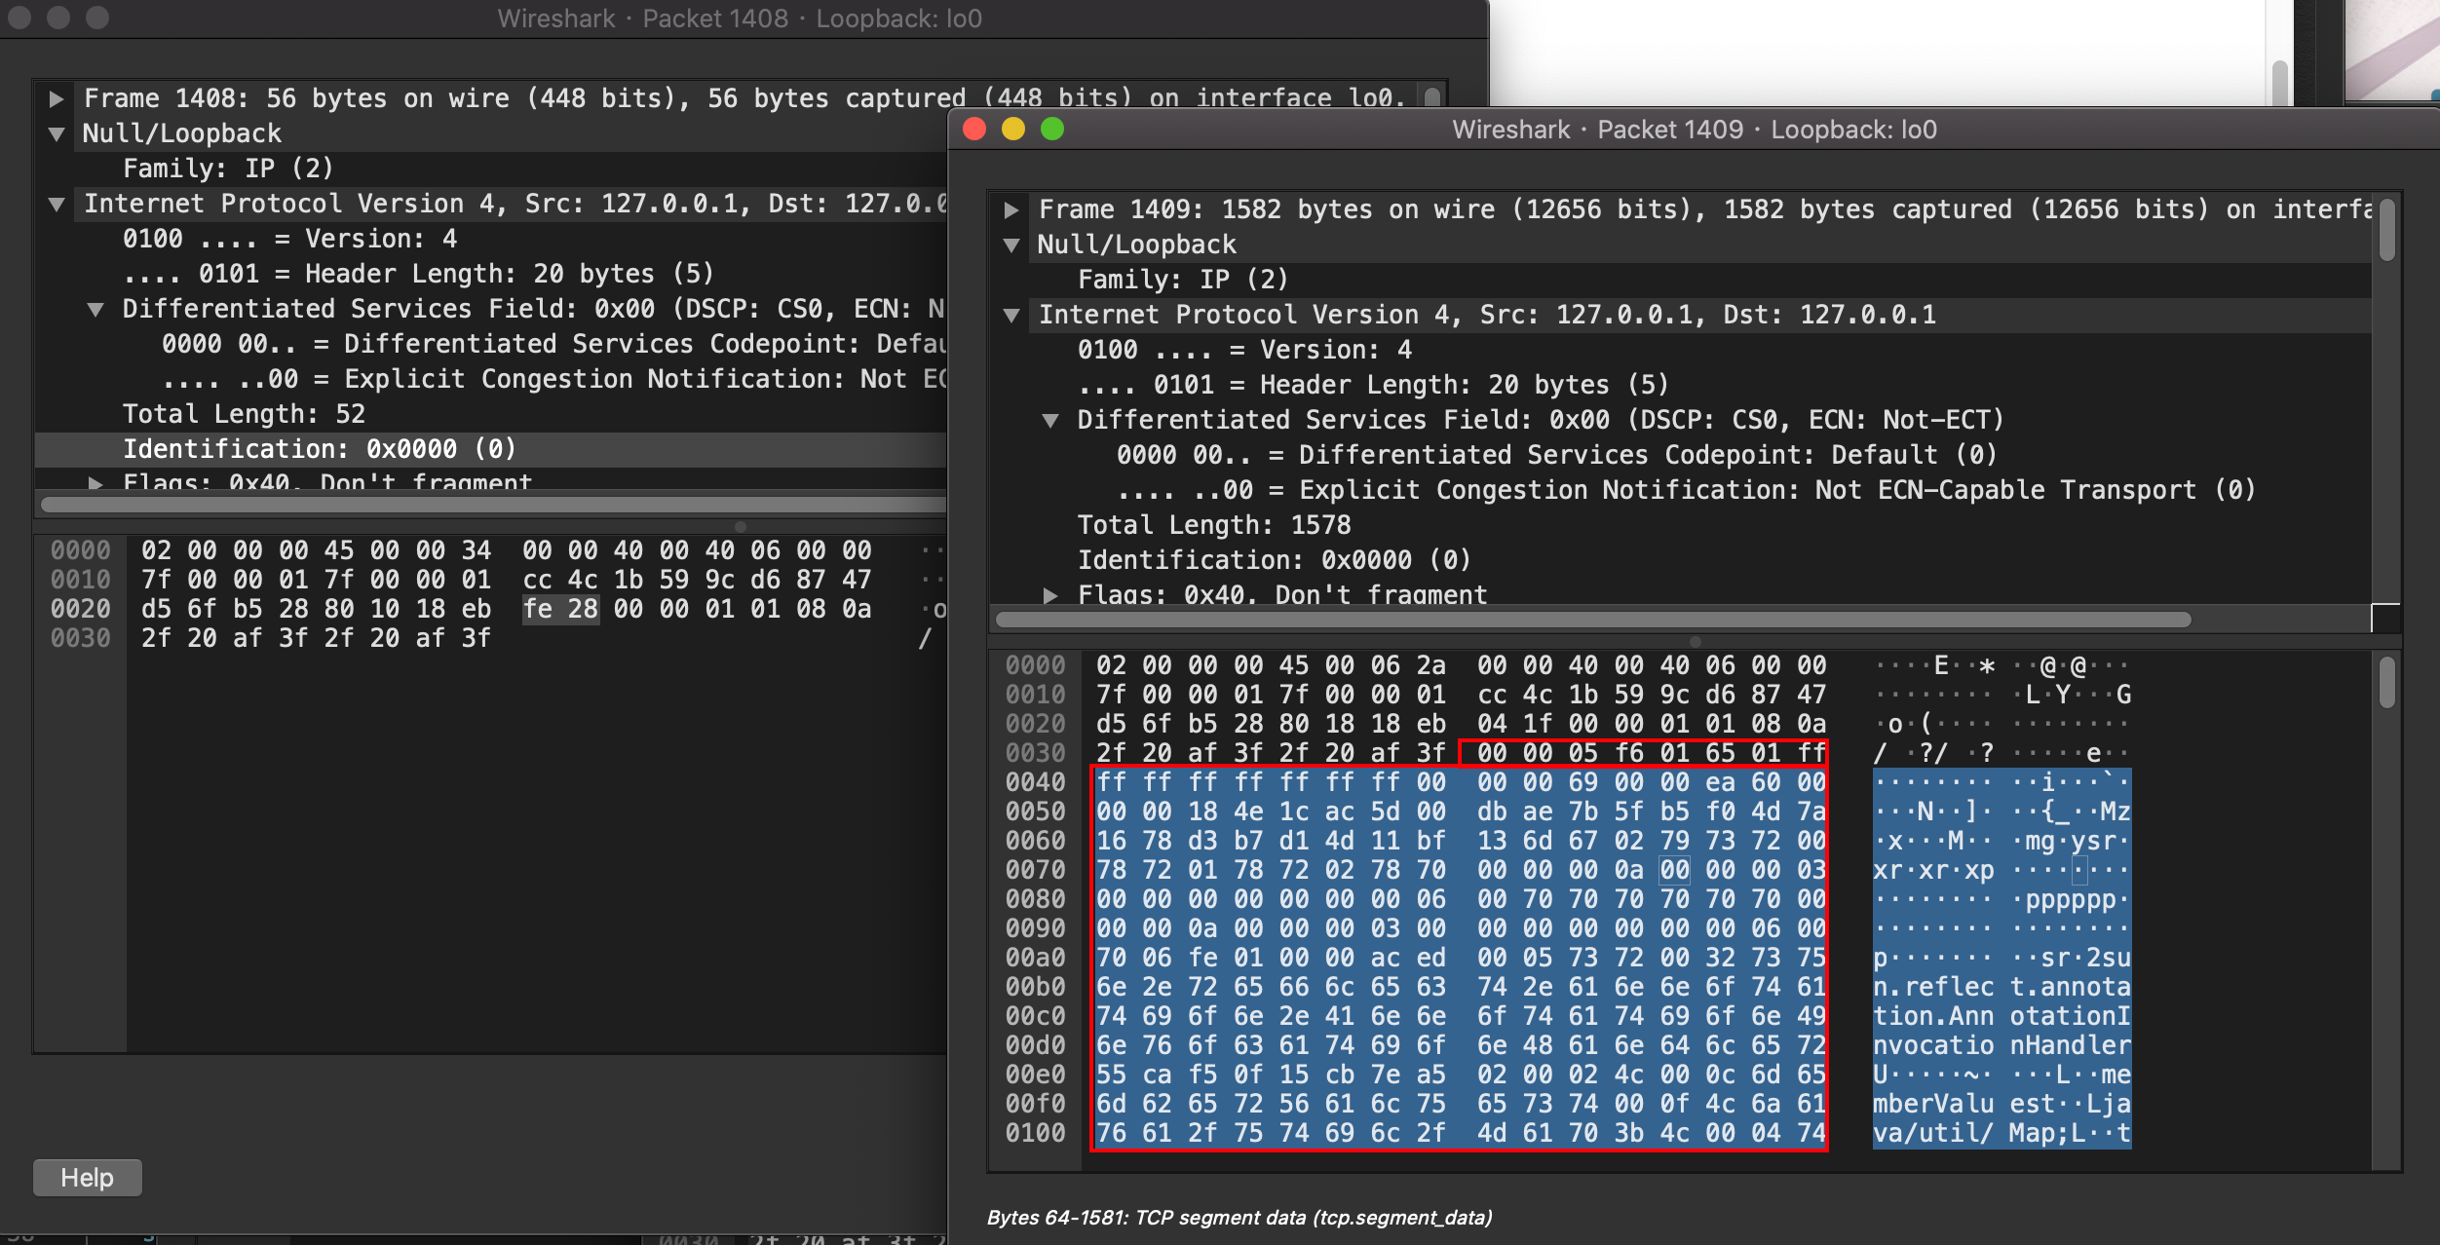Select Total Length: 1578 row
Viewport: 2440px width, 1245px height.
click(1213, 525)
